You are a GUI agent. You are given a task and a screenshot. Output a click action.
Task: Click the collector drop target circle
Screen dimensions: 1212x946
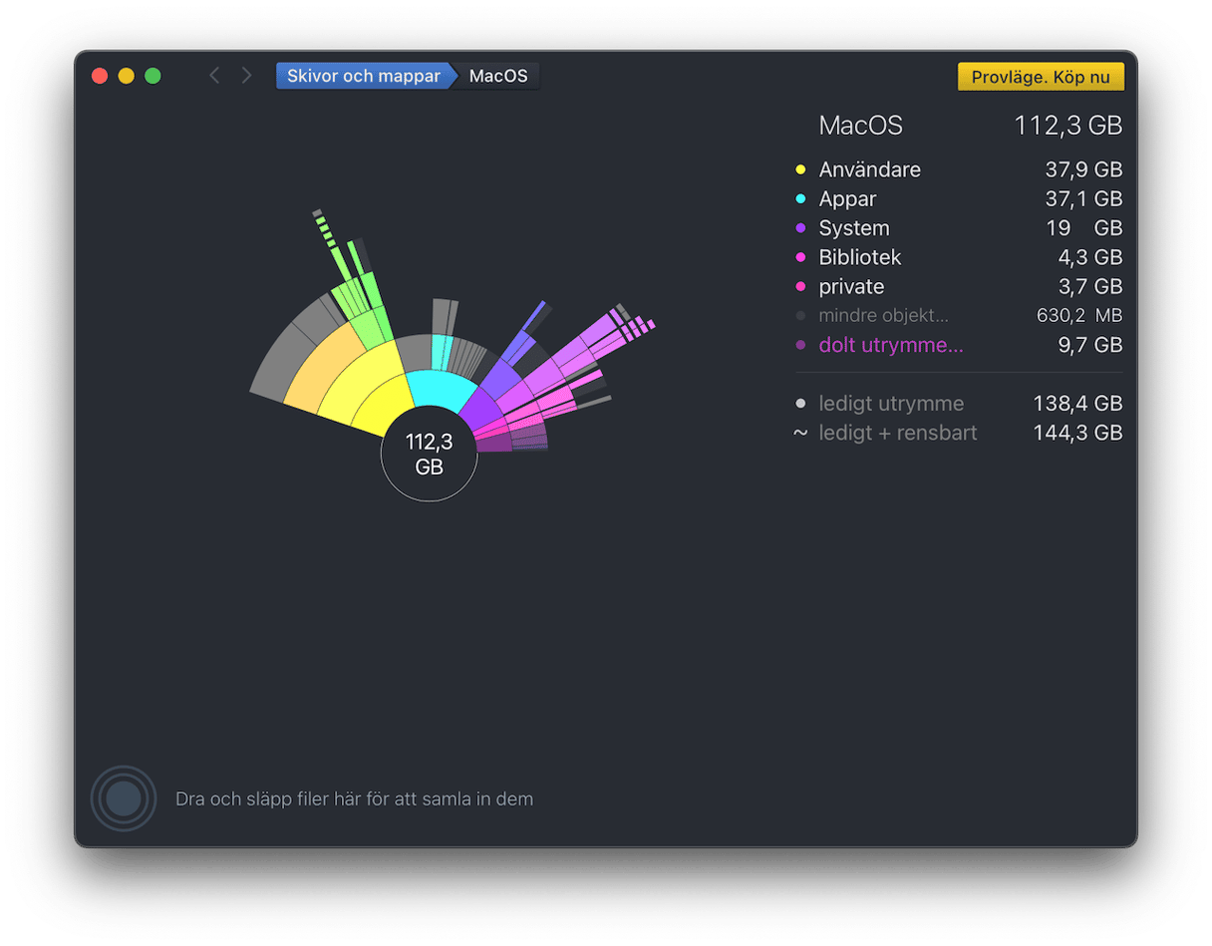(x=124, y=798)
